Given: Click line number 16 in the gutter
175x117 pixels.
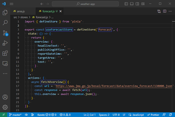Looking at the screenshot, I should coord(17,82).
